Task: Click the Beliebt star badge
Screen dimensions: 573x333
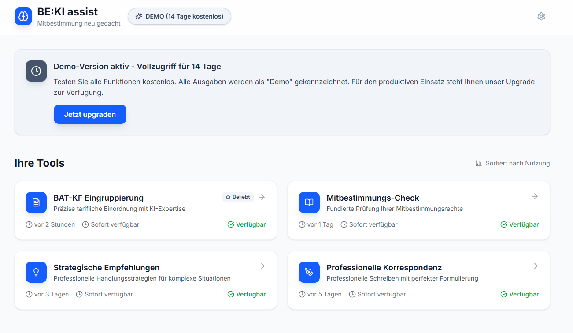Action: (x=238, y=197)
